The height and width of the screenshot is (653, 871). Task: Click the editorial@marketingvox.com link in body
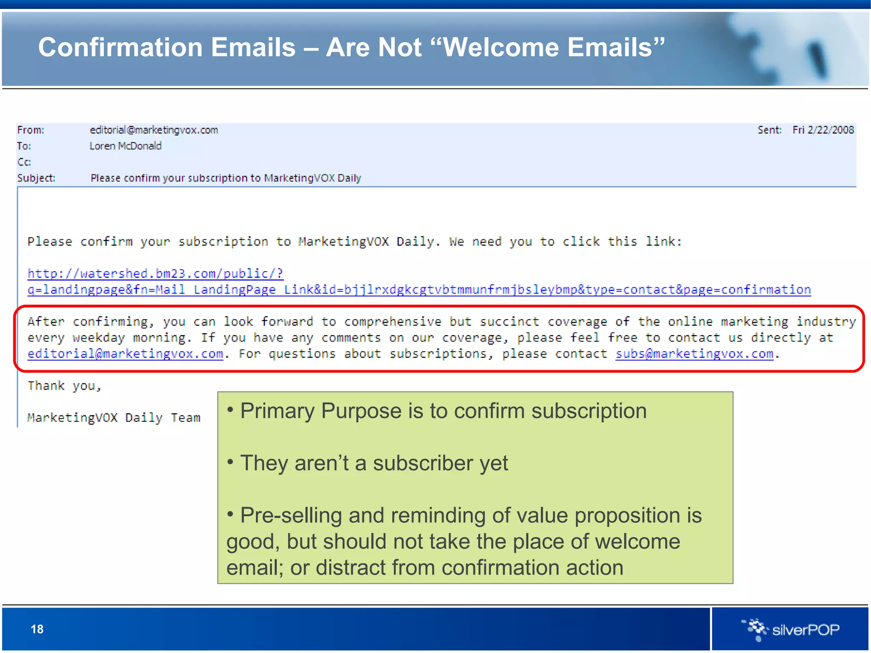click(x=125, y=354)
